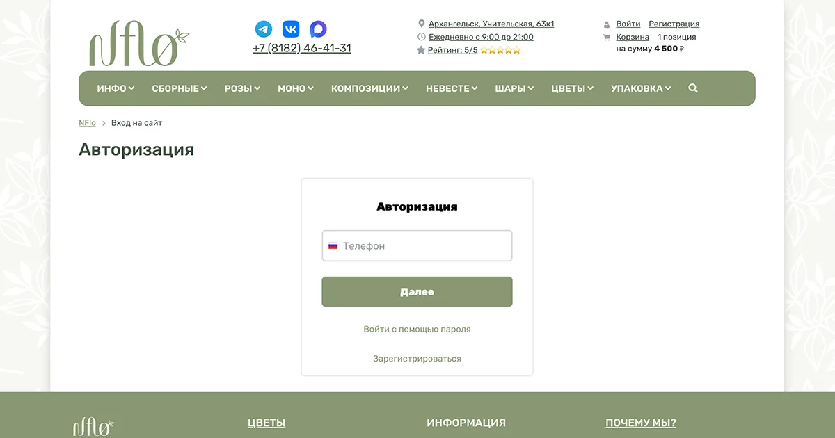This screenshot has width=835, height=438.
Task: Expand the КОМПОЗИЦИИ menu
Action: click(369, 88)
